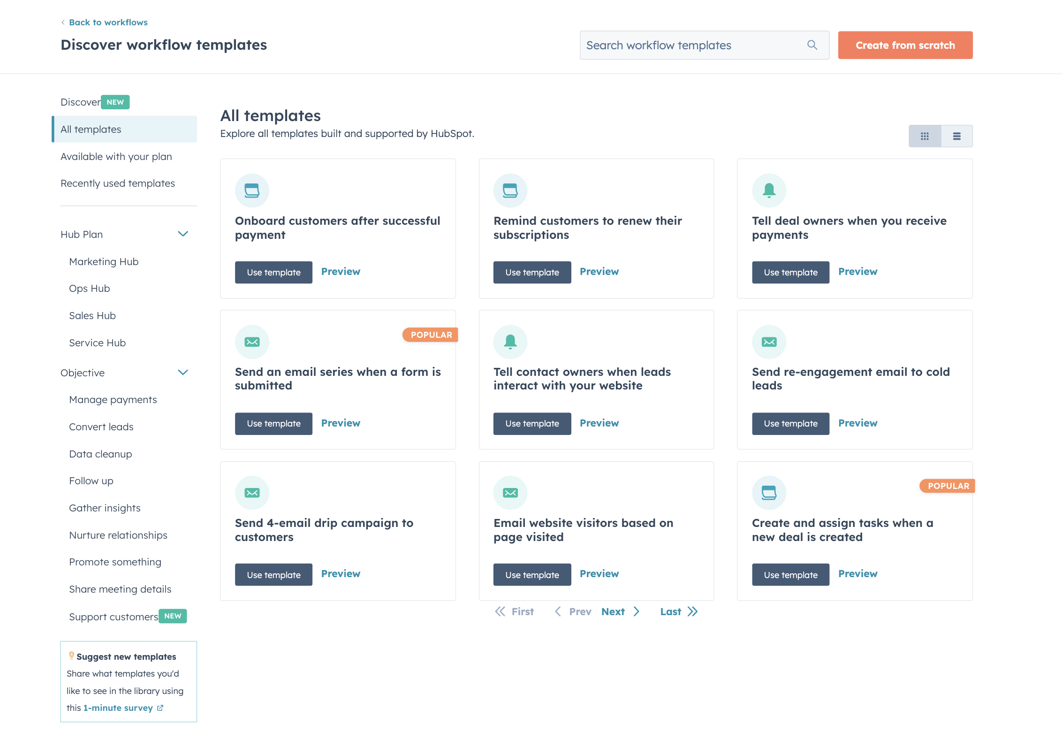Viewport: 1062px width, 747px height.
Task: Click the lightbulb icon in Suggest new templates
Action: [71, 655]
